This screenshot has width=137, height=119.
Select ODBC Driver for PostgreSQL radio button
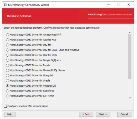pos(7,86)
